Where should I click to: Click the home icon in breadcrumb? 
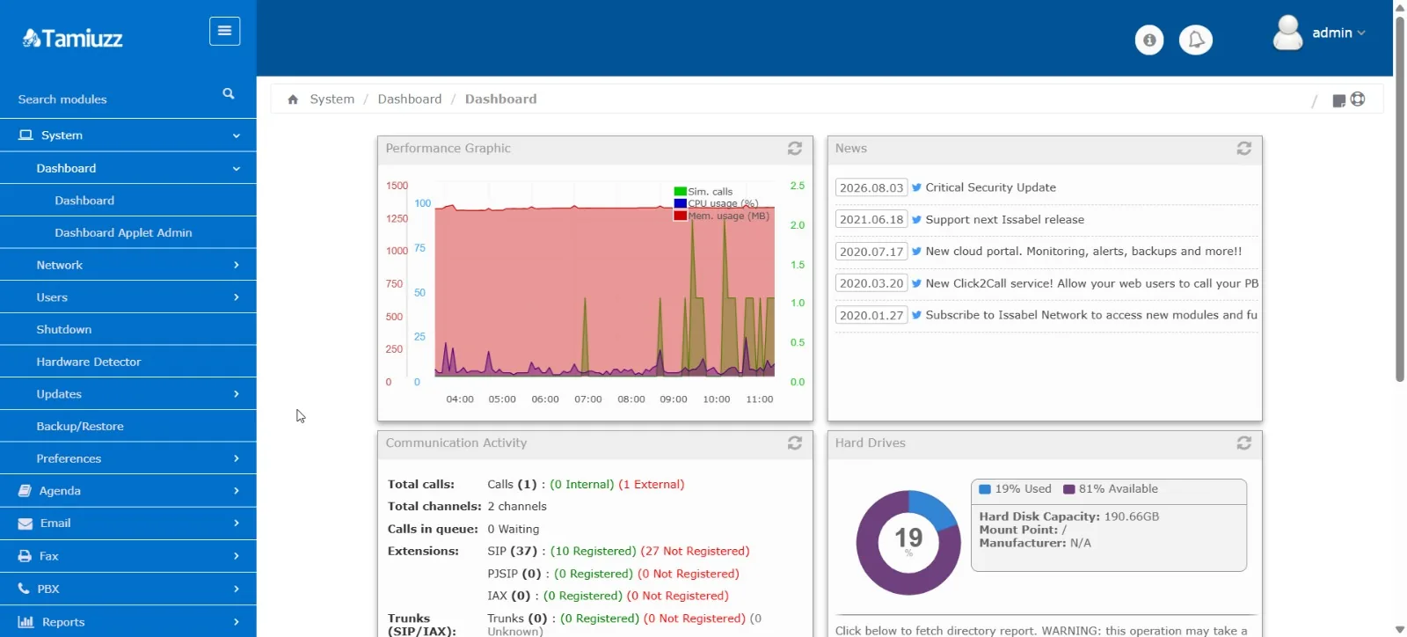point(293,99)
